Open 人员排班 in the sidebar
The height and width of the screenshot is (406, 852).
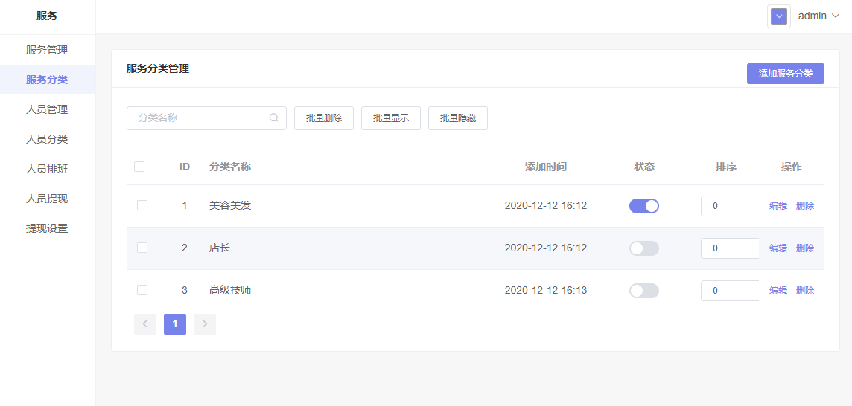[47, 170]
